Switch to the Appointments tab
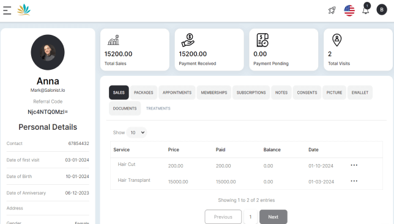Screen dimensions: 394x224 click(x=177, y=92)
